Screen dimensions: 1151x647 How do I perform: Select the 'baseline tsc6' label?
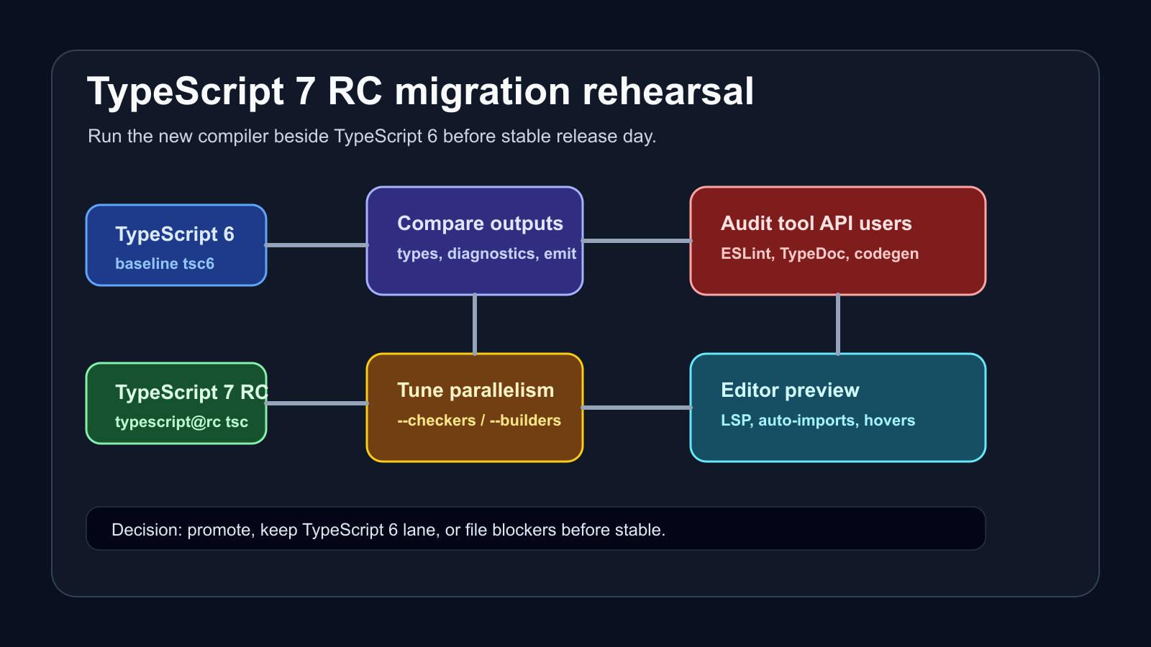[x=165, y=264]
